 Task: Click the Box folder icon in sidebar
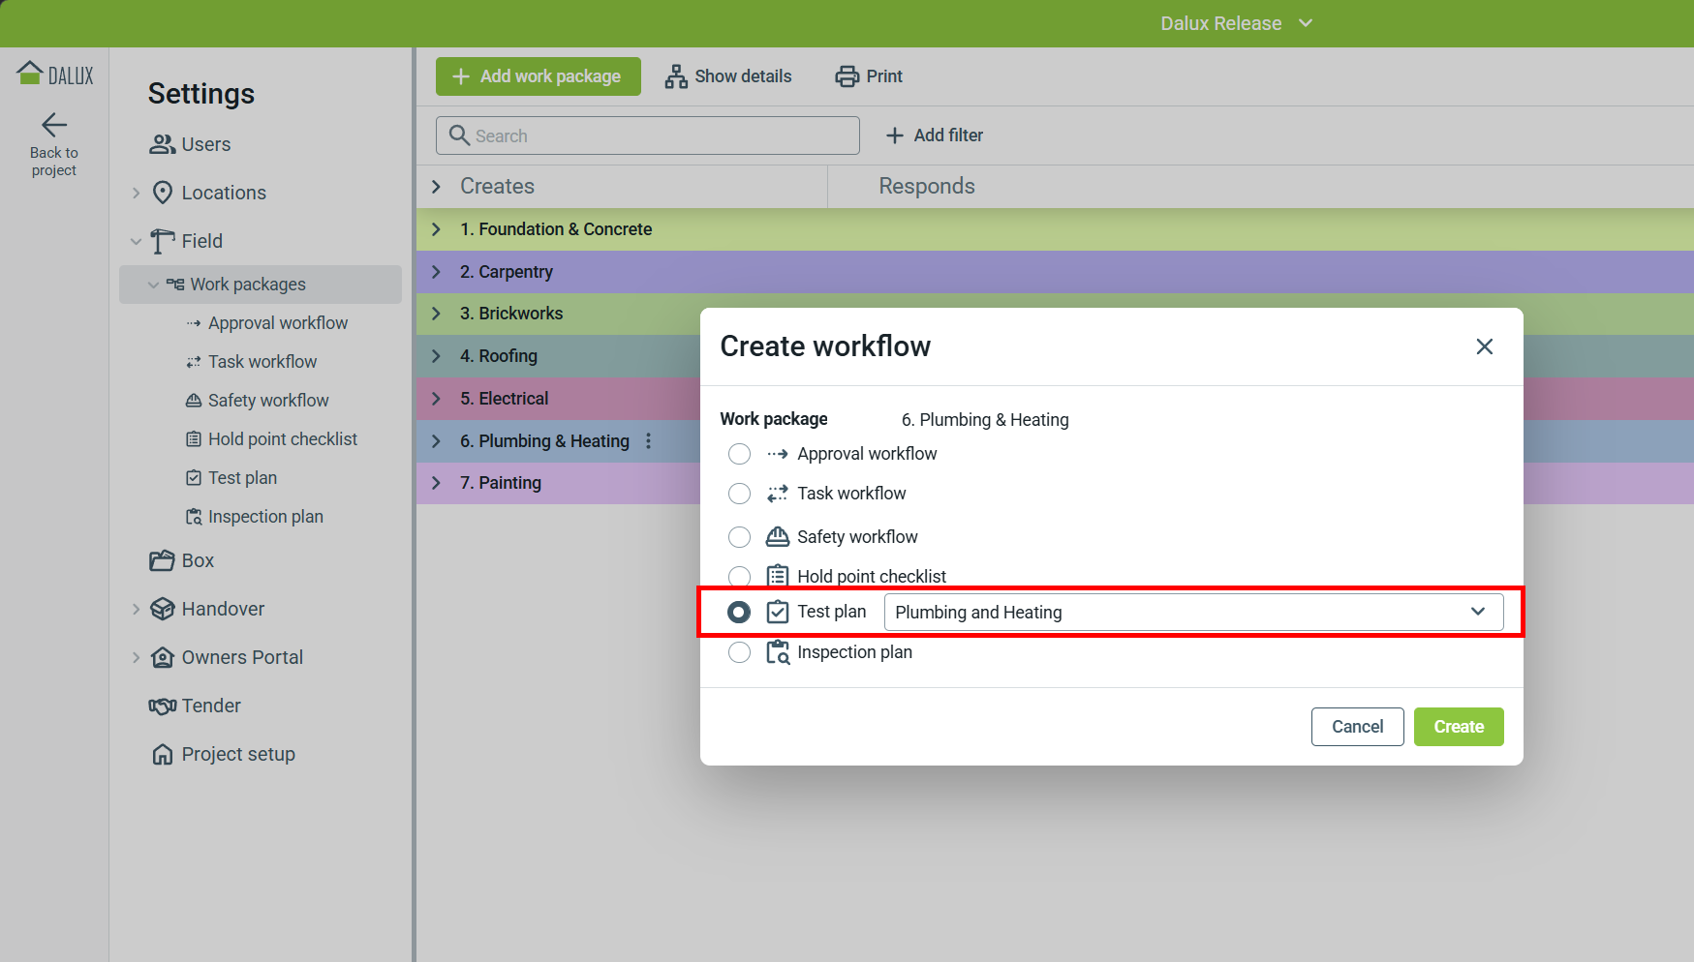[162, 561]
